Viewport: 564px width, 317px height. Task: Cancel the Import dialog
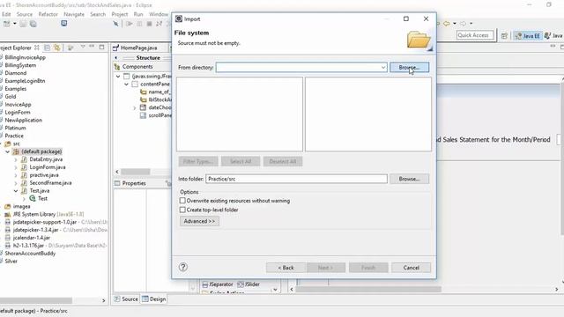point(412,268)
